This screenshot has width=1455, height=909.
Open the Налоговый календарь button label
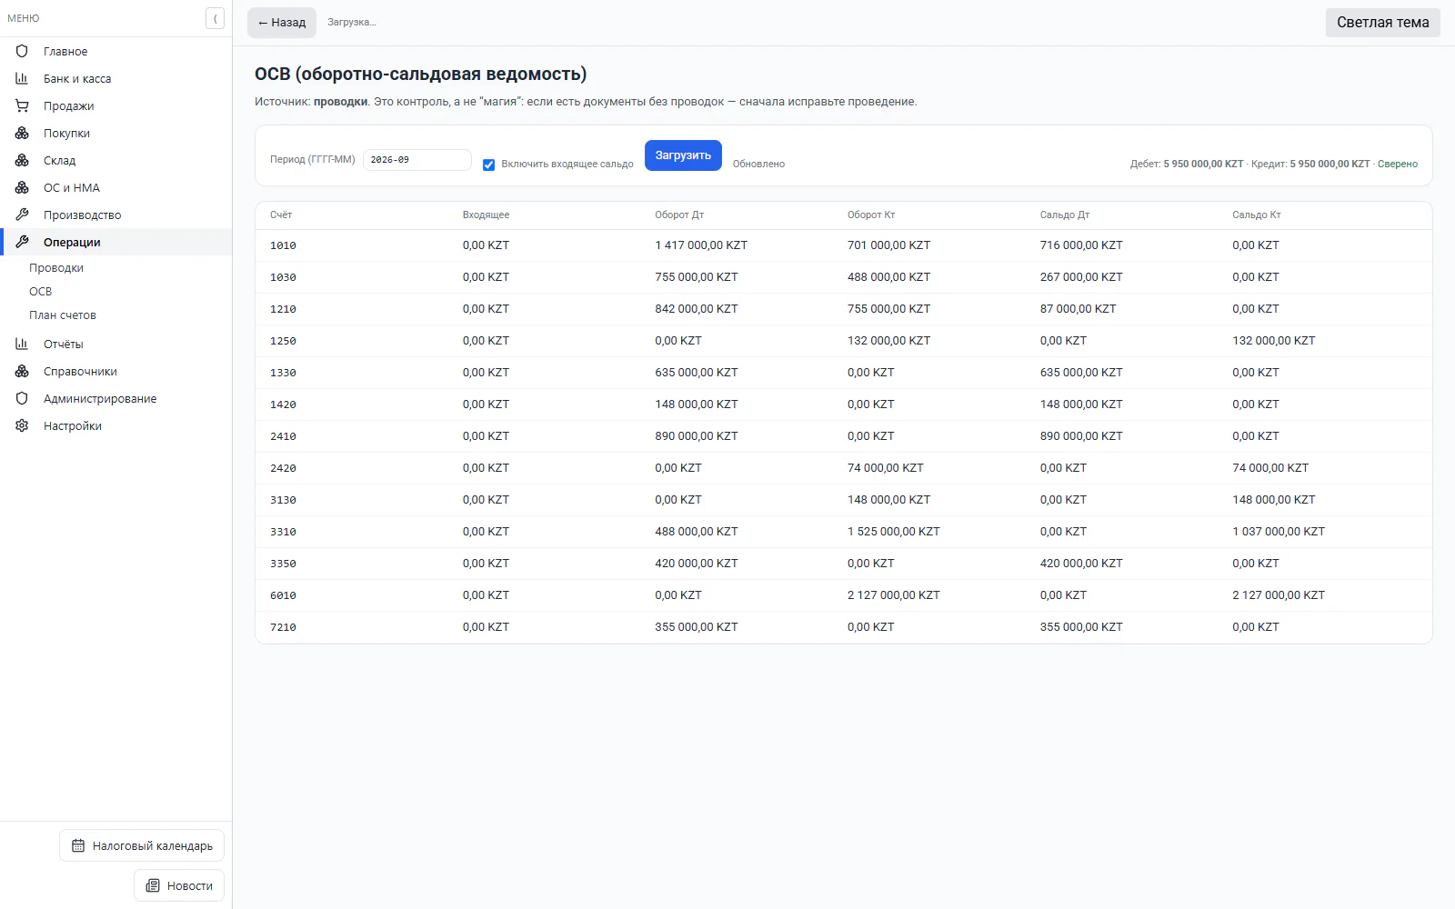pos(153,845)
